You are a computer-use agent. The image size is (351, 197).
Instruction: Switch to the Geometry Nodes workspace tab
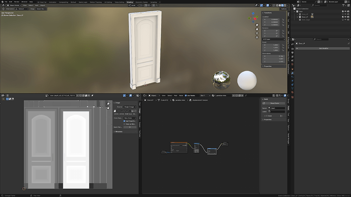(141, 2)
